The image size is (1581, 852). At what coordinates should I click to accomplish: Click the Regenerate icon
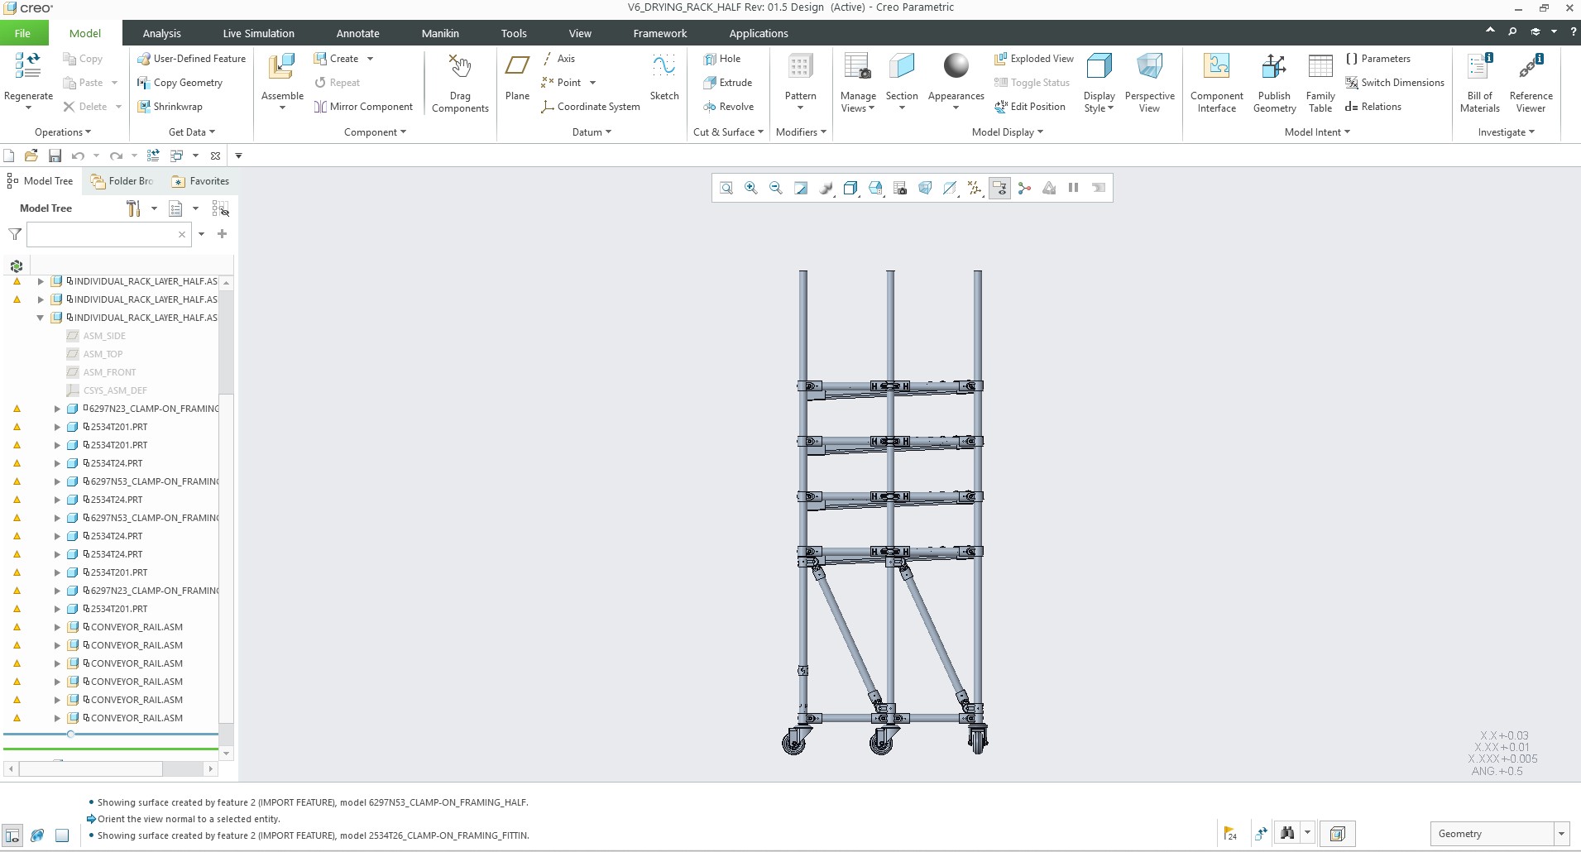click(x=28, y=66)
